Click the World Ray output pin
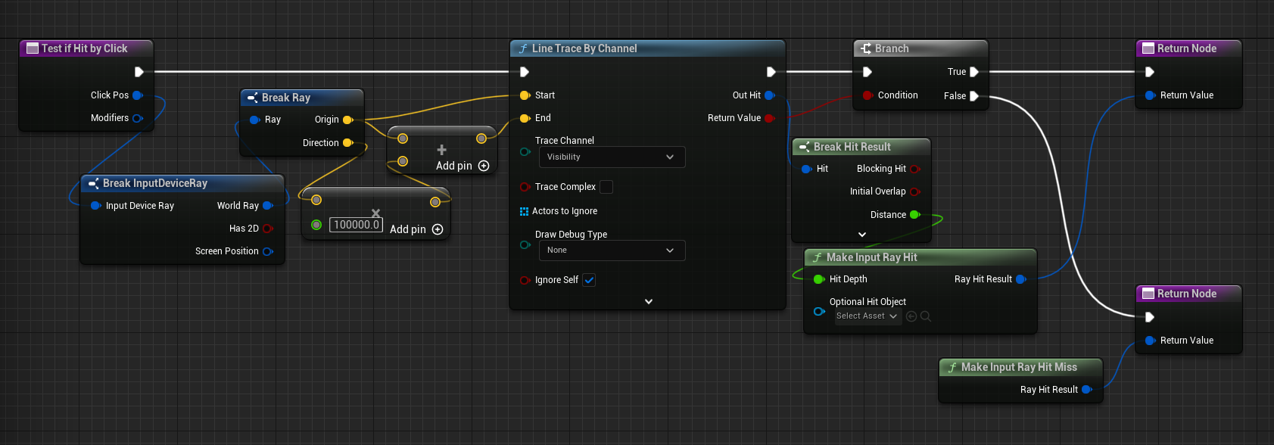The image size is (1274, 445). (x=268, y=206)
